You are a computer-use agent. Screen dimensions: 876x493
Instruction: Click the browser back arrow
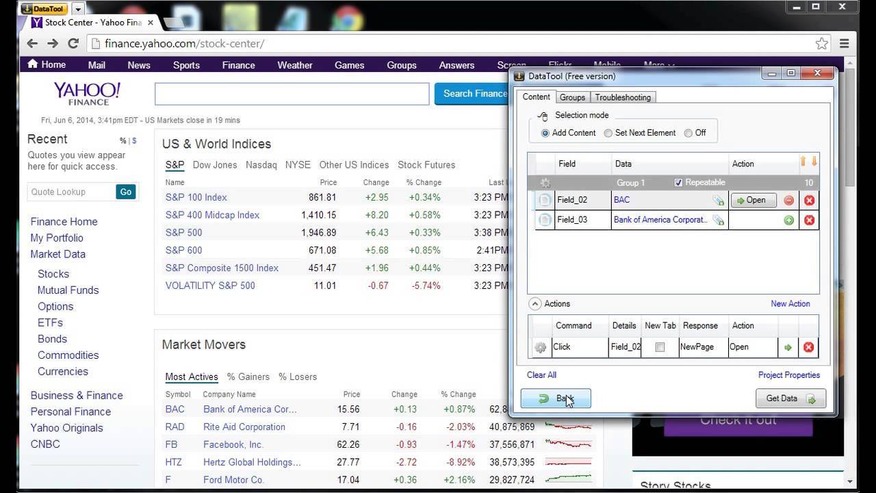point(32,43)
